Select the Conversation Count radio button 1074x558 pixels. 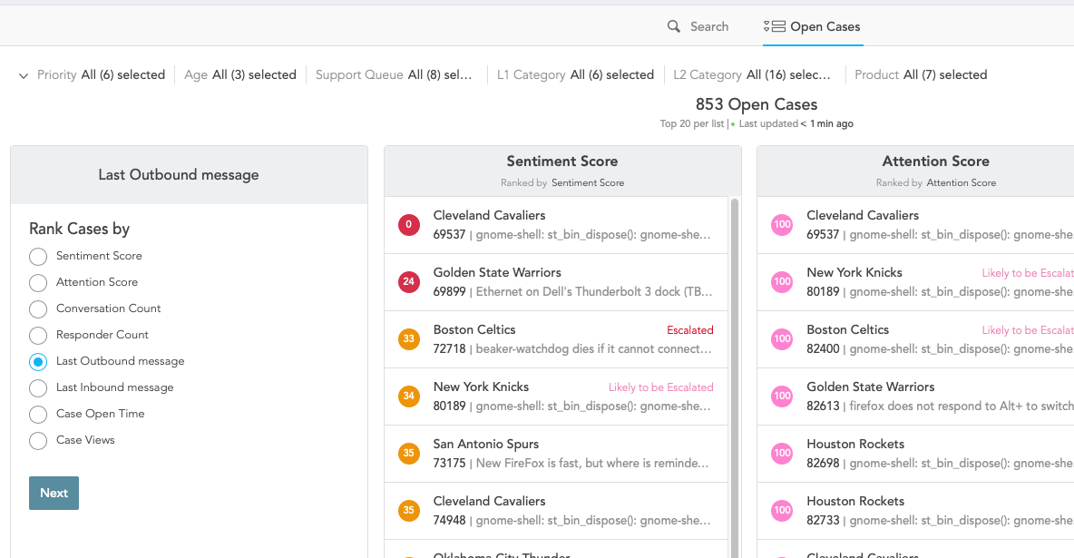[38, 309]
